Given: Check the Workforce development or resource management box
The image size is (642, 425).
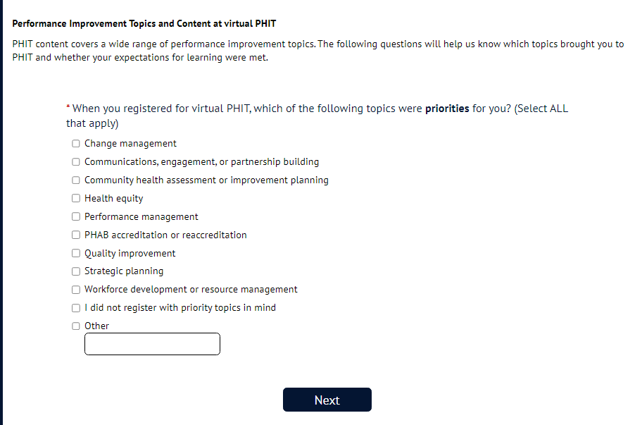Looking at the screenshot, I should pos(76,290).
